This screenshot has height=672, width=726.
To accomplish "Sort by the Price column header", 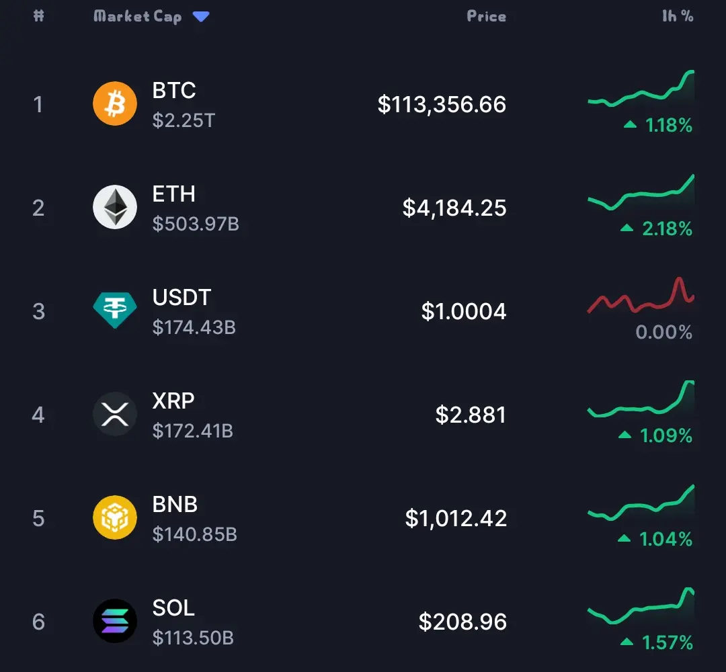I will click(x=486, y=16).
